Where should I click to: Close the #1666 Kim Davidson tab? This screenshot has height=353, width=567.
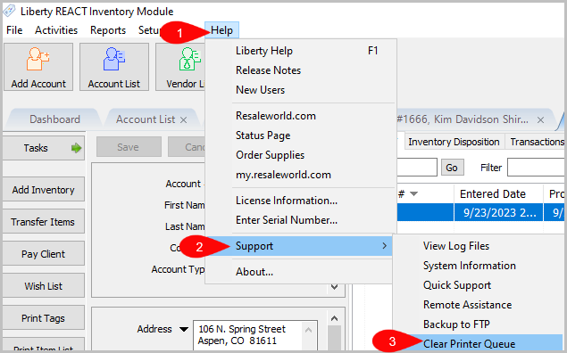coord(540,119)
